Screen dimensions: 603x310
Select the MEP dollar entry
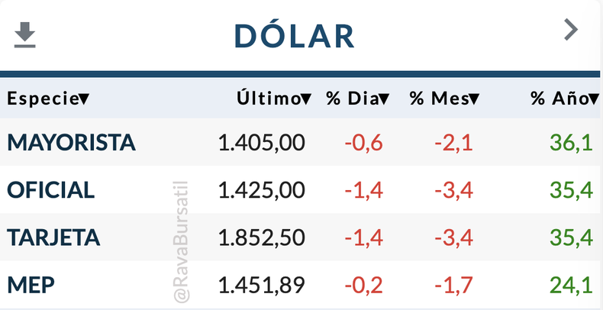(31, 285)
